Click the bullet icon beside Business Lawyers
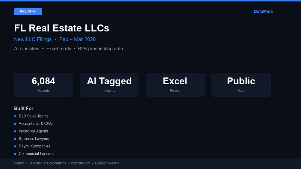This screenshot has height=169, width=301. [x=15, y=139]
